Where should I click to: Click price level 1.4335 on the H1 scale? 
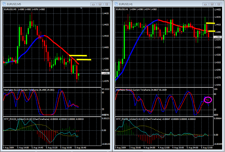(217, 55)
